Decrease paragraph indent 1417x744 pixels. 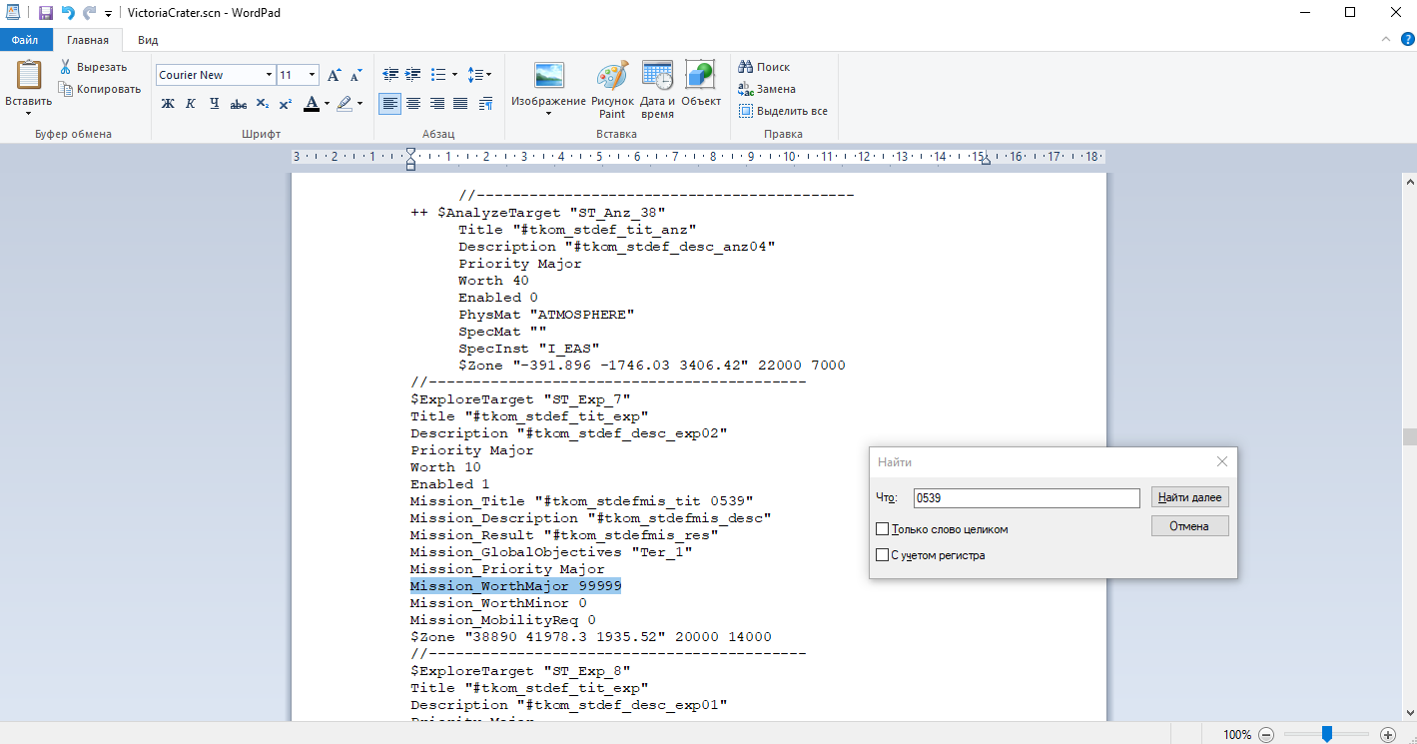(x=389, y=75)
